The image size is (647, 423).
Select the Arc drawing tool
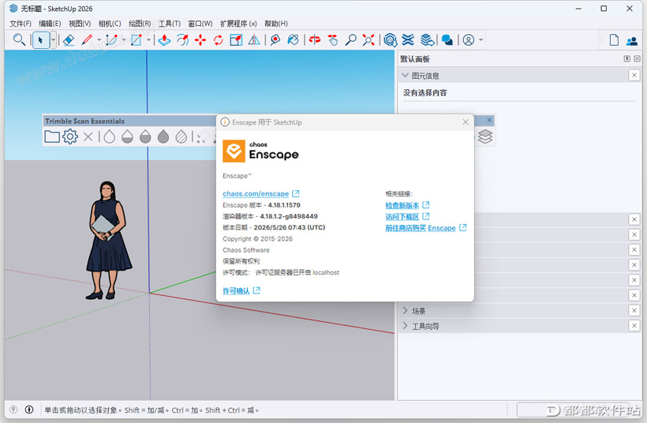coord(111,40)
